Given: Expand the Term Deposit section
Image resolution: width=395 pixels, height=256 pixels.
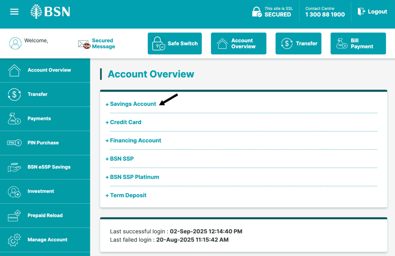Looking at the screenshot, I should point(126,195).
